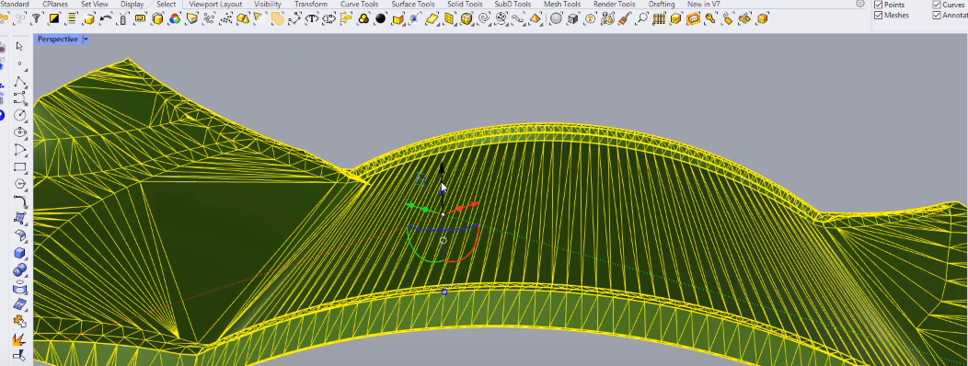Select the Polyline tool in left sidebar
The width and height of the screenshot is (968, 366).
pyautogui.click(x=19, y=82)
